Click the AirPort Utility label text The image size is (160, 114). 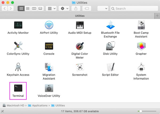click(x=49, y=33)
